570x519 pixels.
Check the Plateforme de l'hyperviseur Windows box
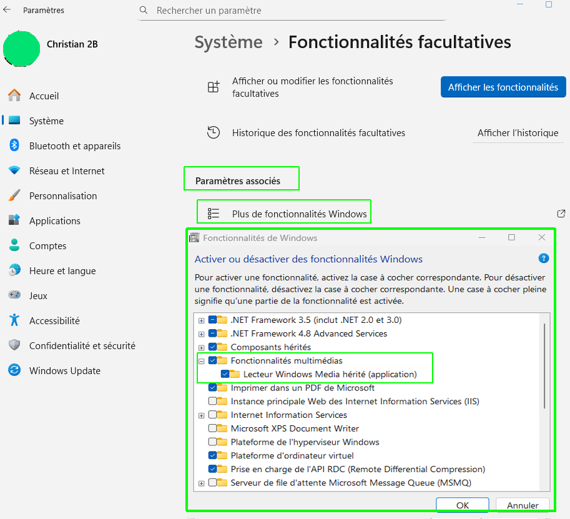pyautogui.click(x=213, y=442)
